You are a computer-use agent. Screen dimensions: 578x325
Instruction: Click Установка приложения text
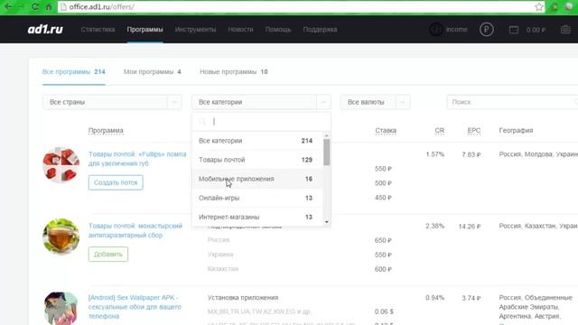pyautogui.click(x=243, y=297)
